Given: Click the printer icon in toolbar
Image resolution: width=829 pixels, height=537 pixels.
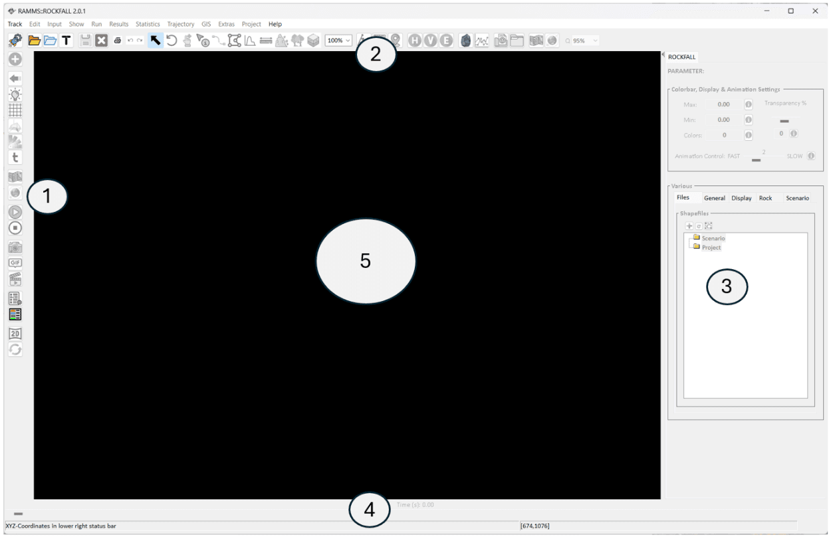Looking at the screenshot, I should point(117,41).
